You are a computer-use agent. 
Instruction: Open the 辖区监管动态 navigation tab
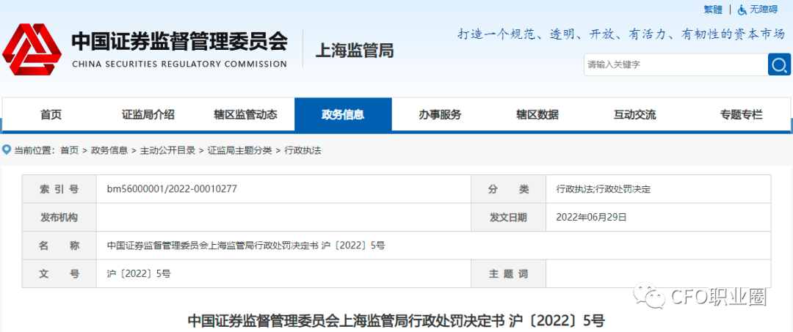tap(245, 114)
